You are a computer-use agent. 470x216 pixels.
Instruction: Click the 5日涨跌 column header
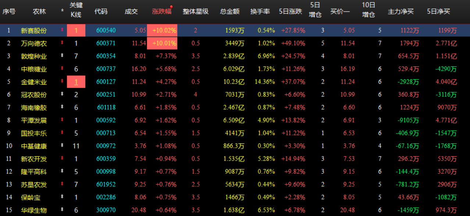point(290,11)
